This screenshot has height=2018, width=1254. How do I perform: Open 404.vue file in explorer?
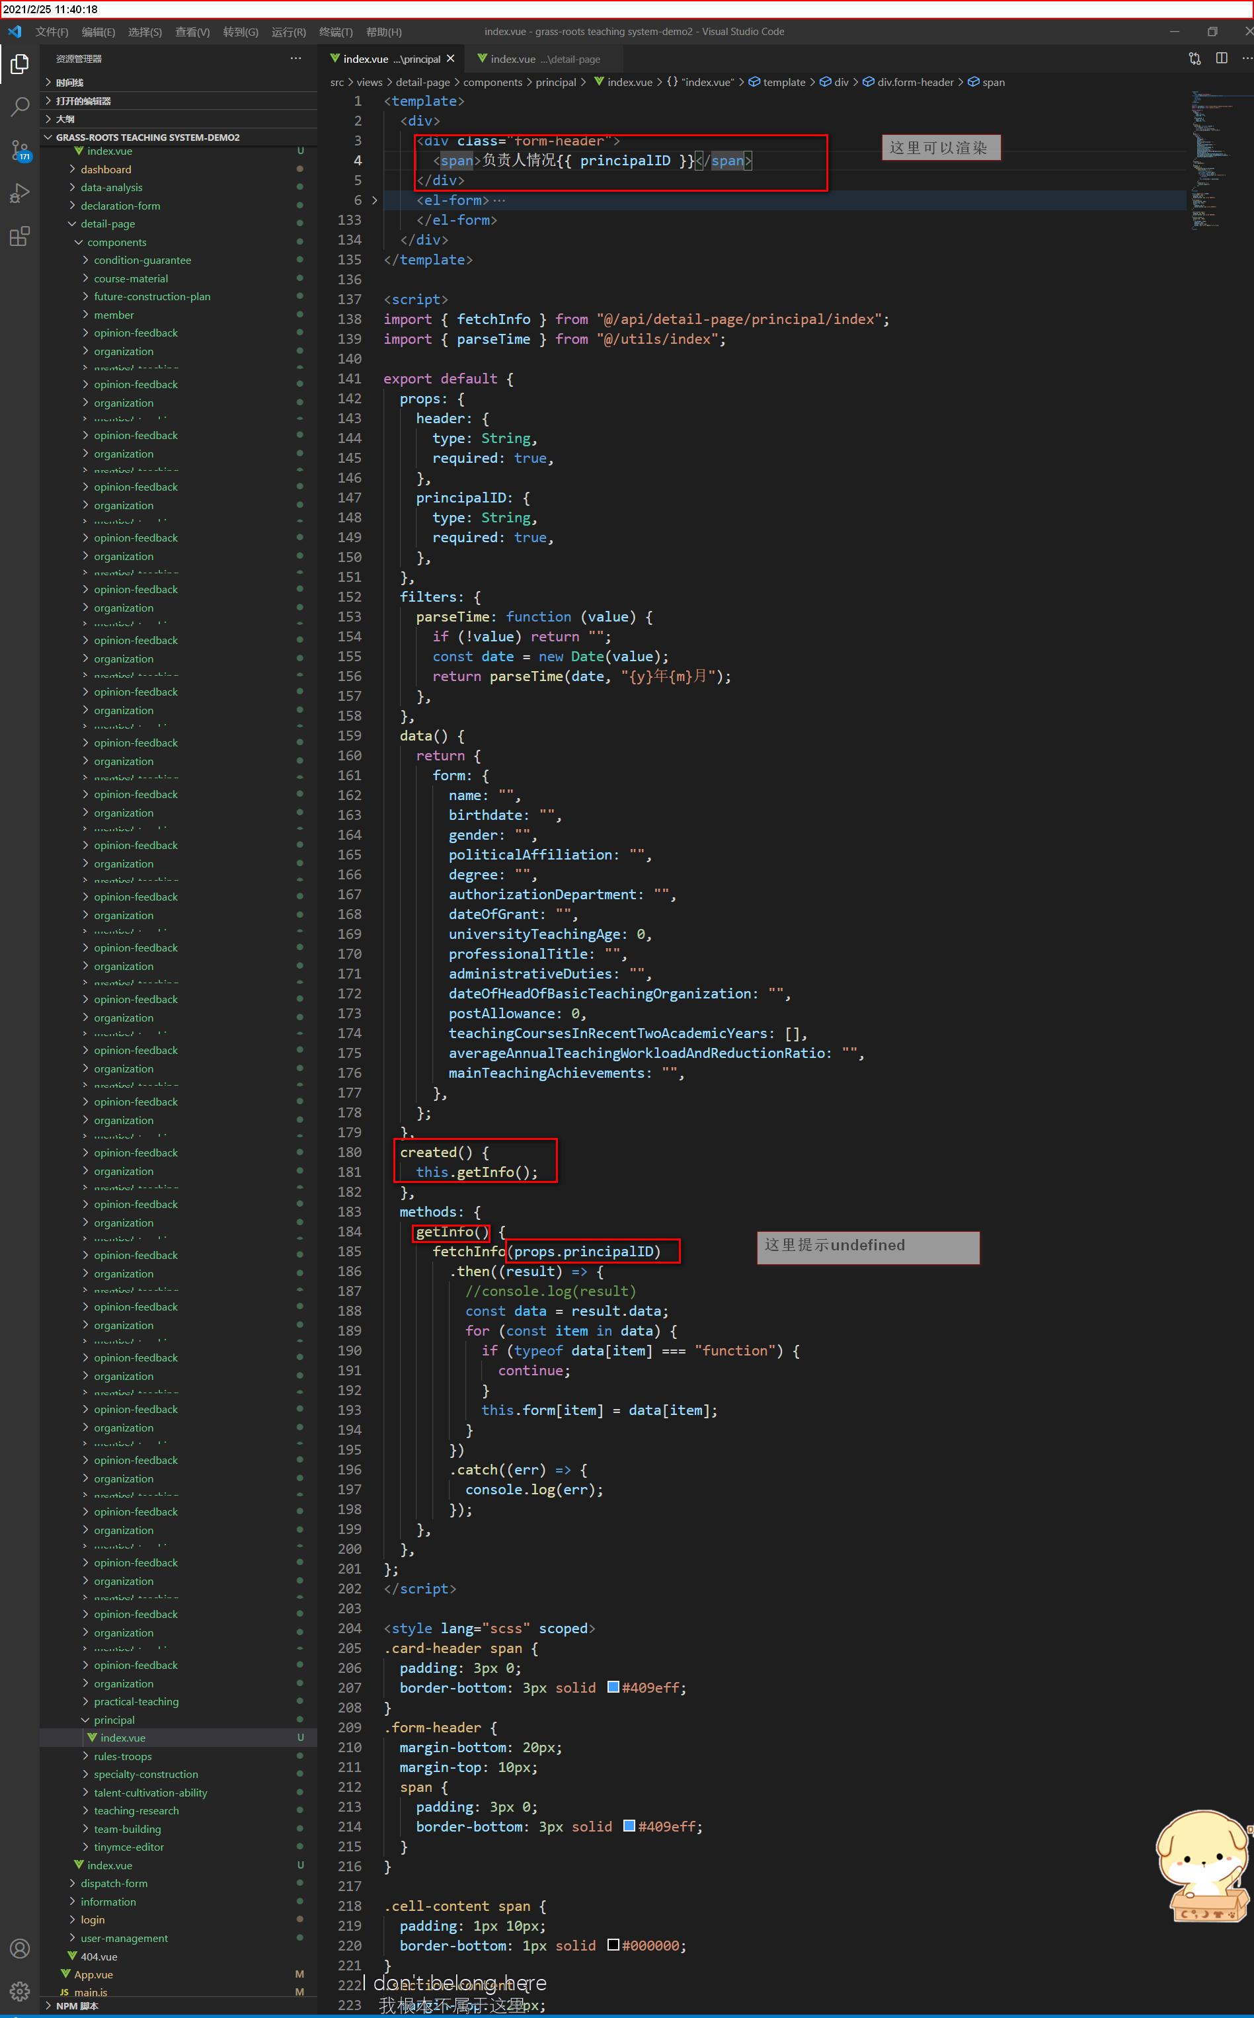pyautogui.click(x=178, y=1957)
